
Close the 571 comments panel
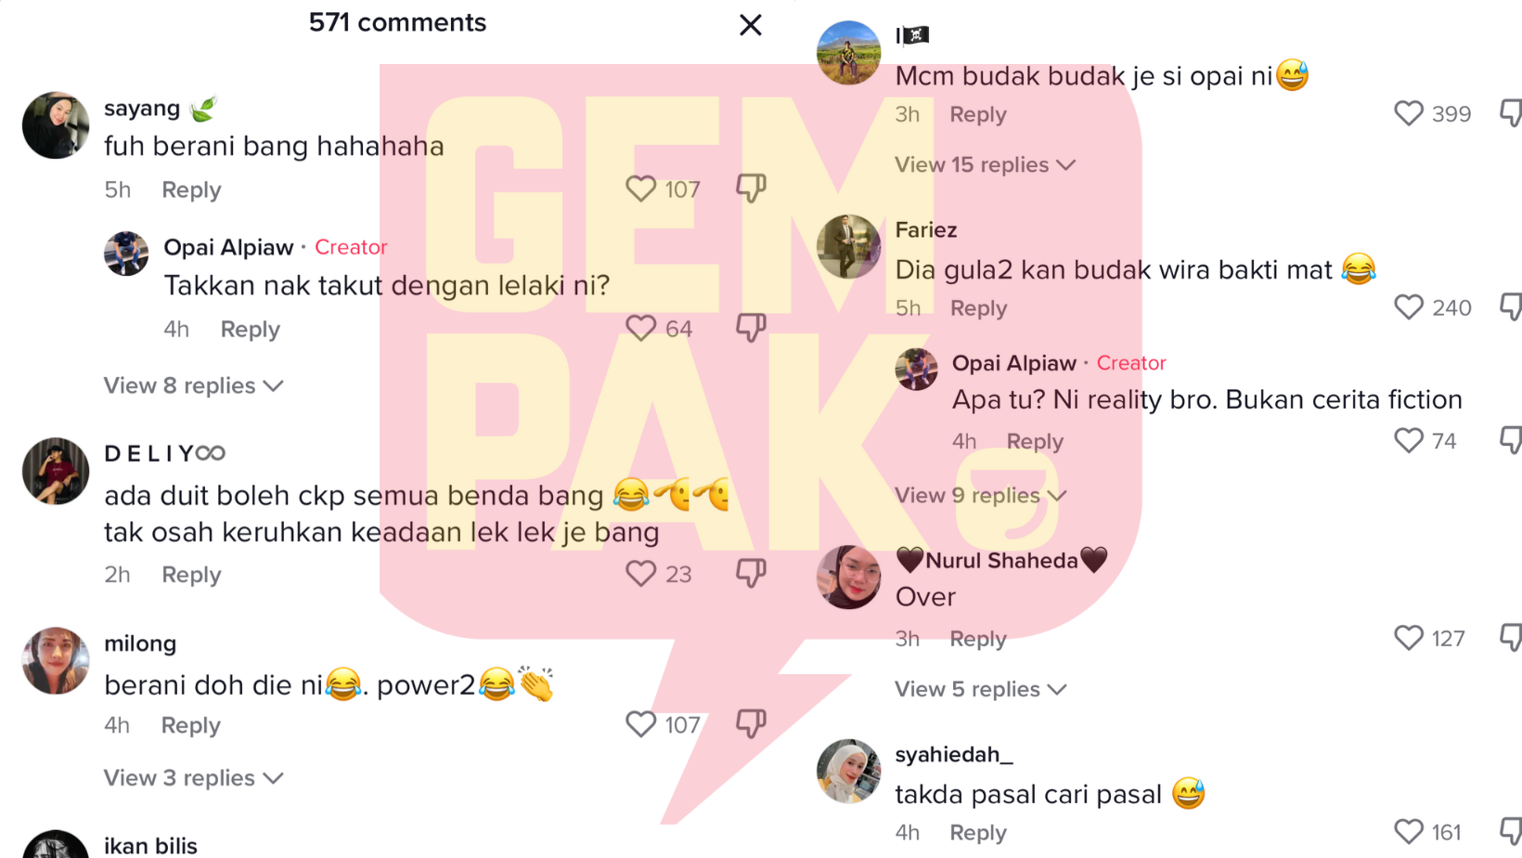pyautogui.click(x=751, y=25)
